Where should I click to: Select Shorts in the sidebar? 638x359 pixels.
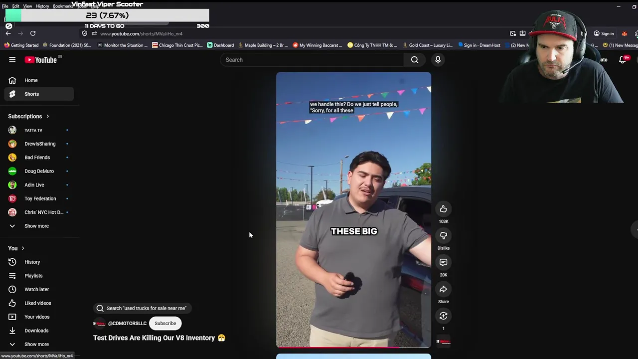click(39, 94)
